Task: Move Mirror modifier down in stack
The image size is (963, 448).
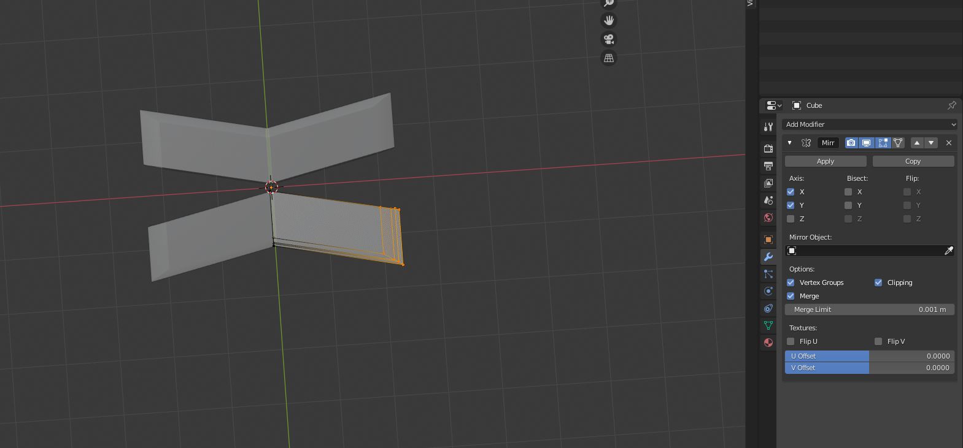Action: coord(931,143)
